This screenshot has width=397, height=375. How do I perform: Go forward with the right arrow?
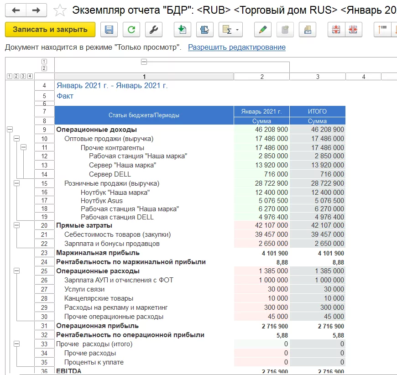(x=37, y=10)
